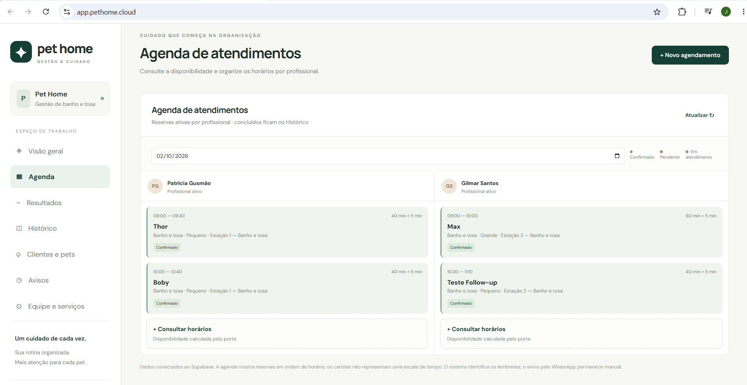View site information icon in address bar
747x385 pixels.
point(67,12)
